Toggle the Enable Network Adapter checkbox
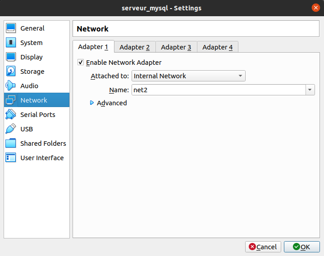Screen dimensions: 324x256 pyautogui.click(x=81, y=63)
